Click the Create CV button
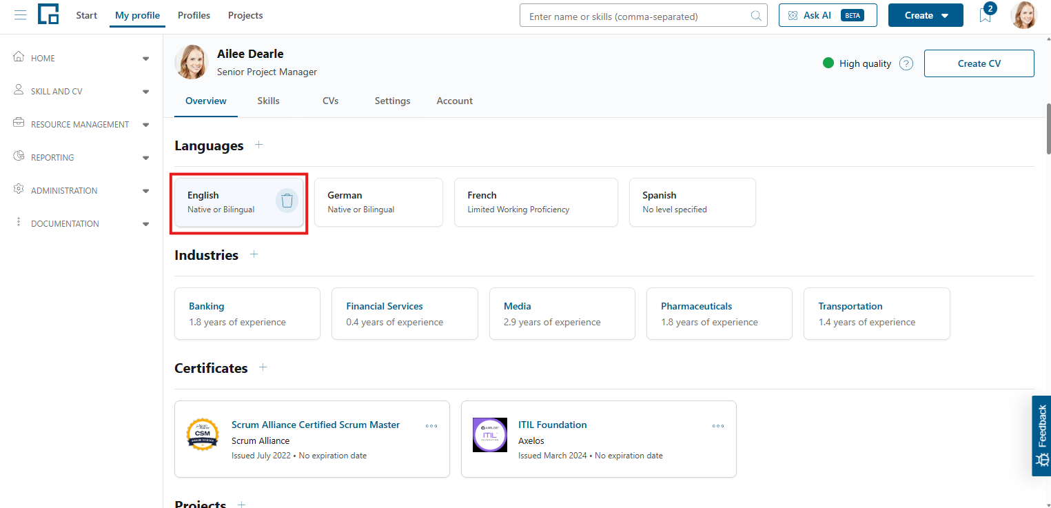This screenshot has width=1051, height=508. [979, 63]
